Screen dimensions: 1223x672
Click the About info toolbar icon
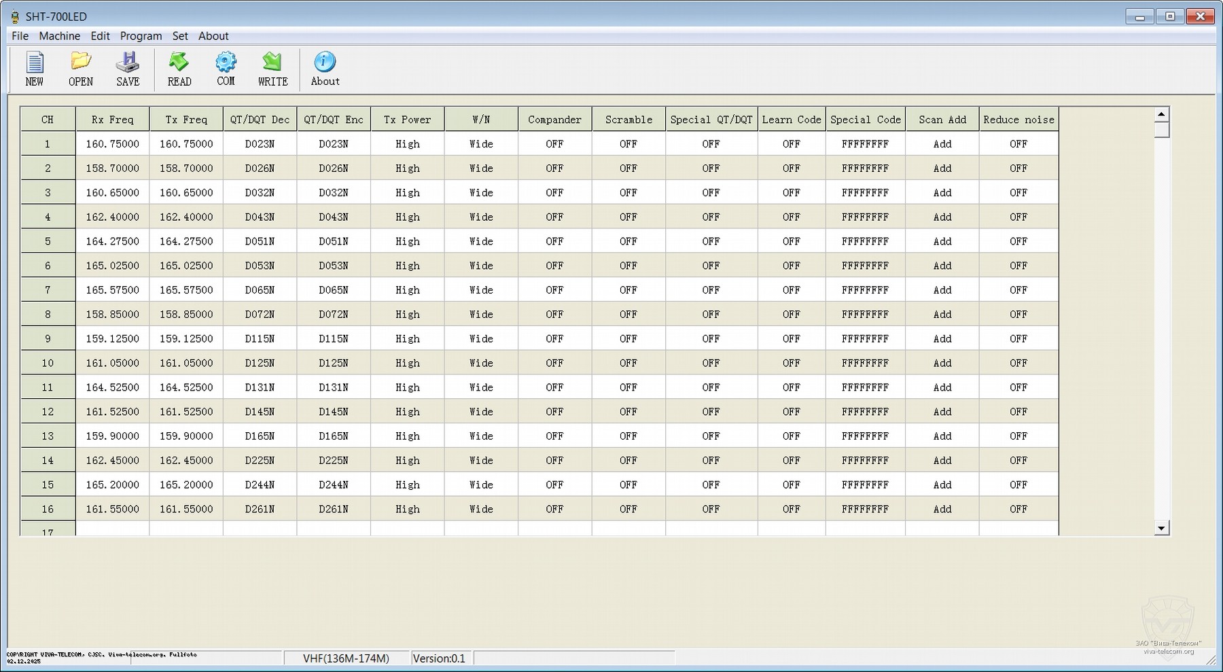tap(325, 69)
